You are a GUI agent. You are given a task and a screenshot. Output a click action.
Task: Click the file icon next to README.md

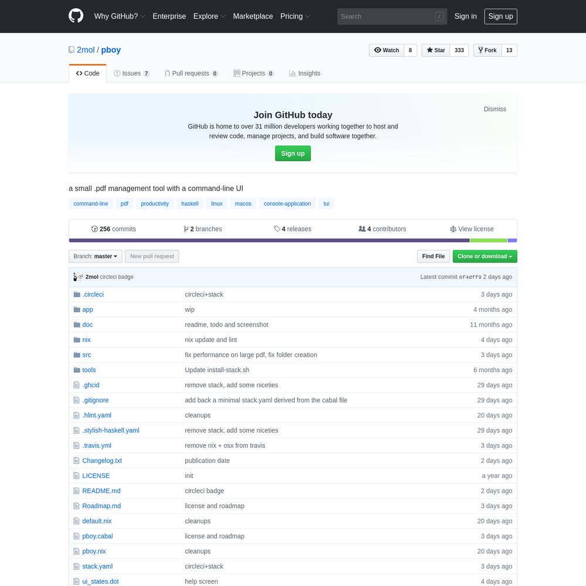[x=77, y=490]
